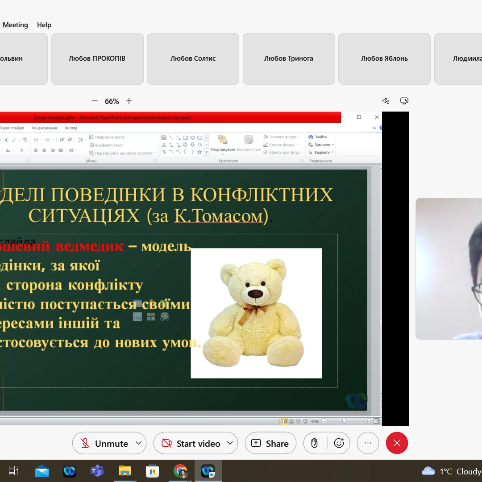Open Microsoft Teams from the taskbar
The image size is (482, 482).
97,471
